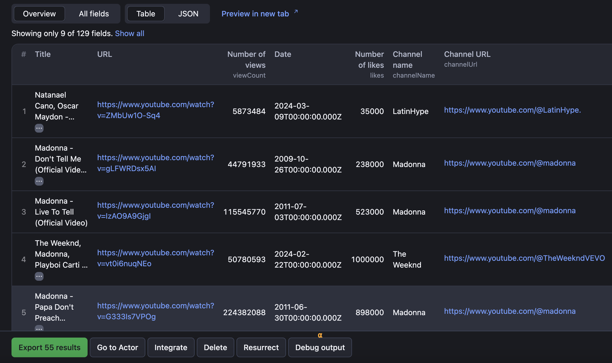Open Preview in new tab
612x363 pixels.
(255, 13)
